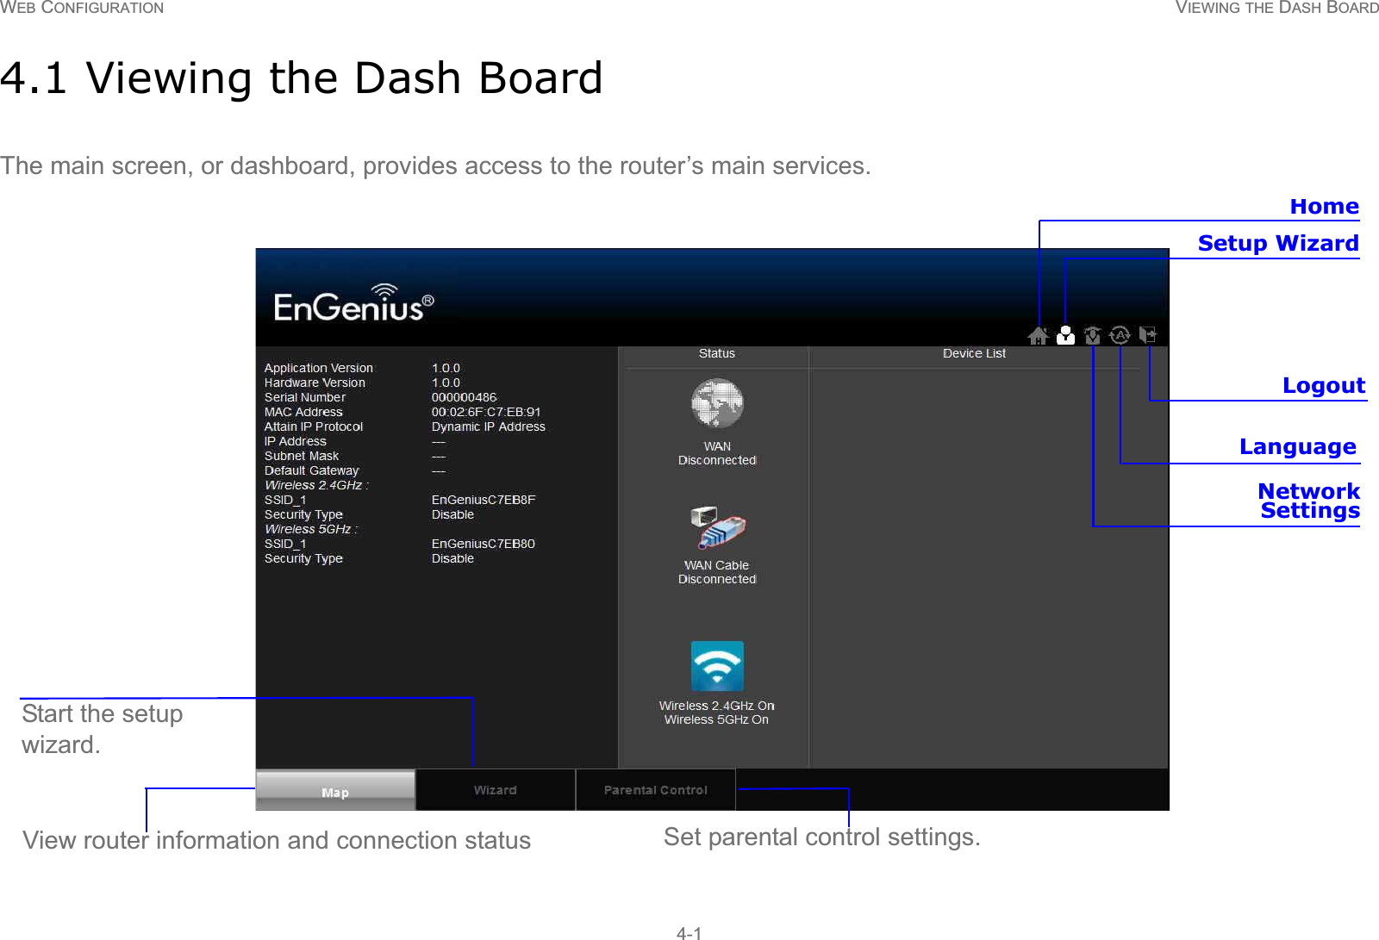The width and height of the screenshot is (1379, 940).
Task: Open the Setup Wizard icon
Action: click(1066, 335)
